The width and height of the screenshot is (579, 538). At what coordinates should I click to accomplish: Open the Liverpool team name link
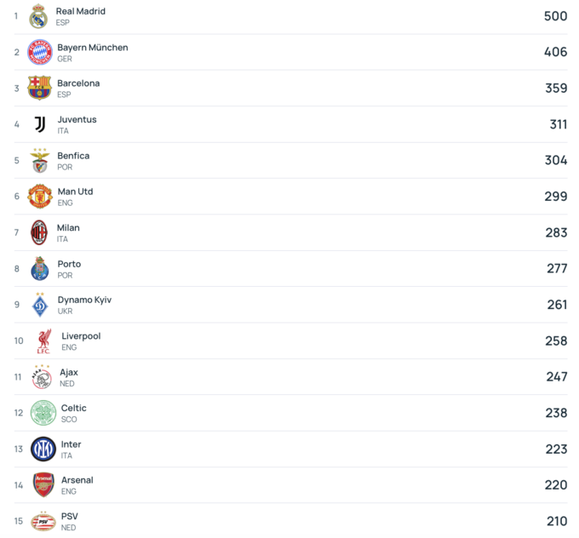click(81, 336)
